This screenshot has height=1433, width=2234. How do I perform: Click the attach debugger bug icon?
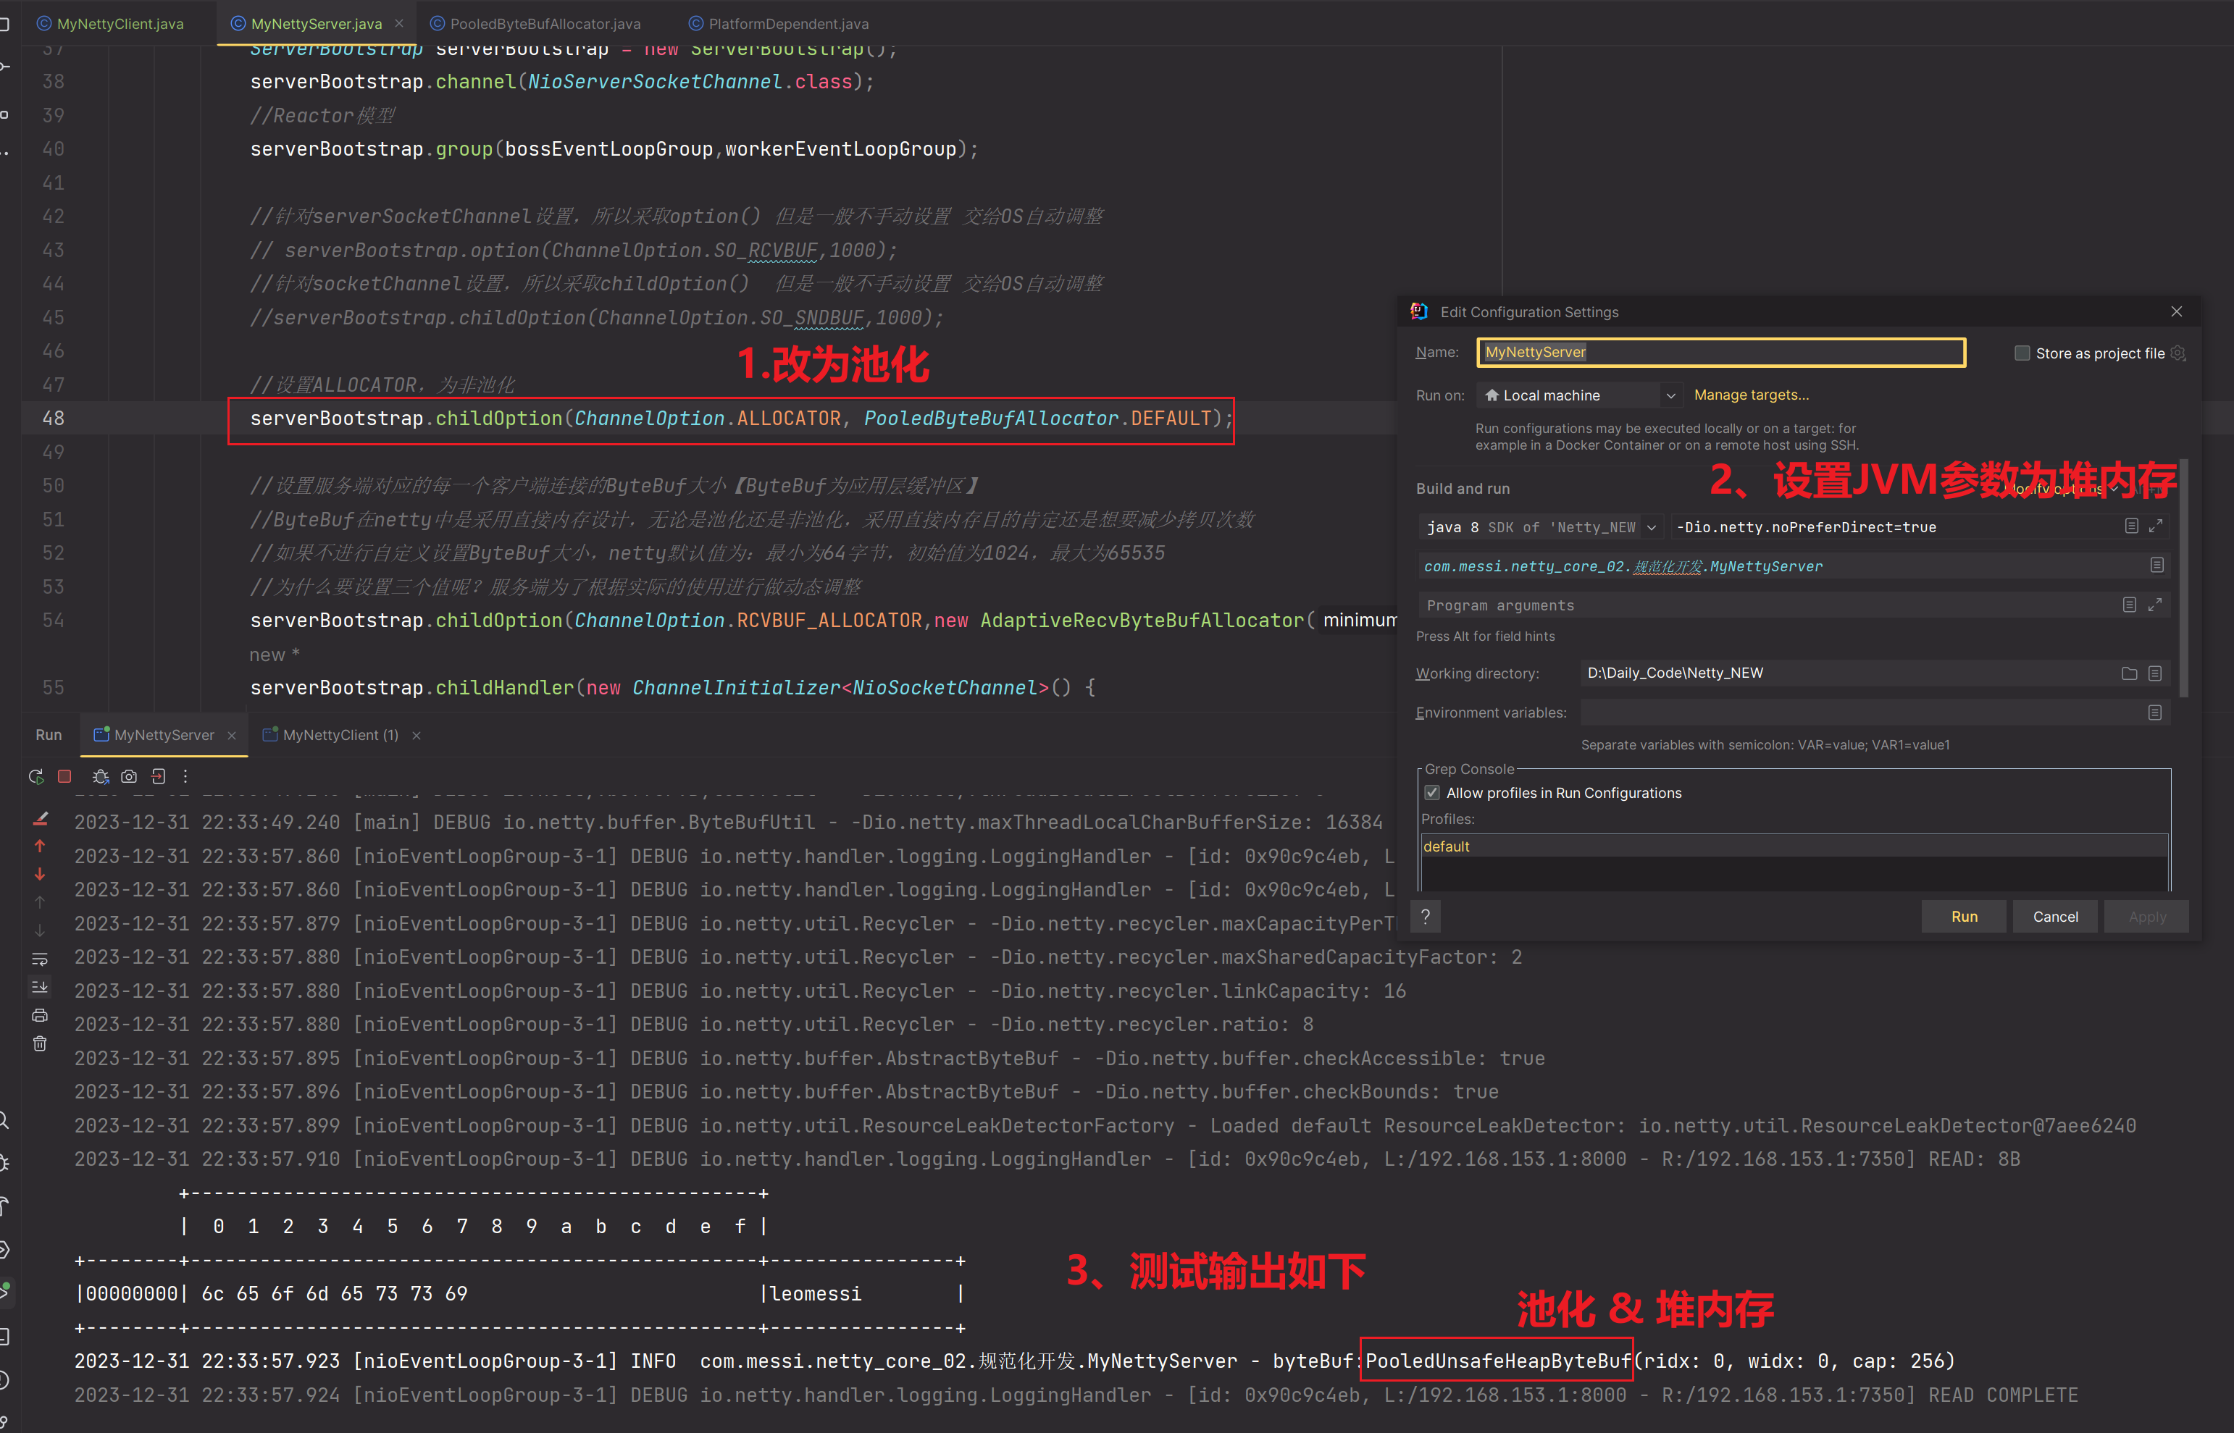[101, 776]
